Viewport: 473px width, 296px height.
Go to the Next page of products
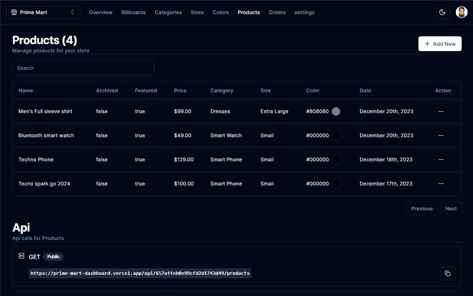click(451, 209)
